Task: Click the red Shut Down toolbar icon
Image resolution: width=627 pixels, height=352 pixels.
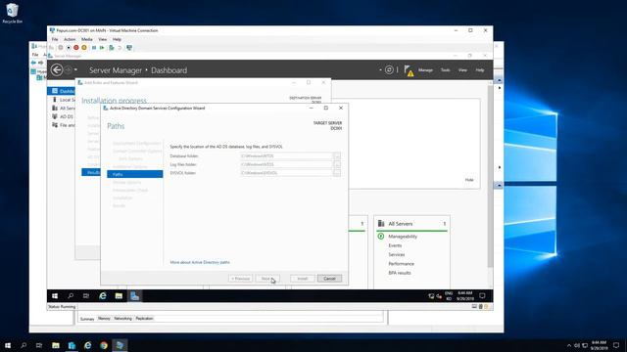Action: coord(76,48)
